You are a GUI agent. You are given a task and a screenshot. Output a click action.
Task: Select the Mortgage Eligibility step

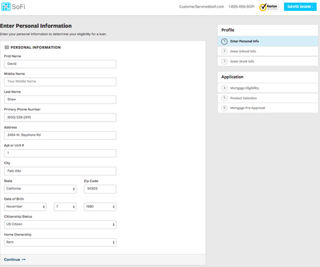[268, 88]
